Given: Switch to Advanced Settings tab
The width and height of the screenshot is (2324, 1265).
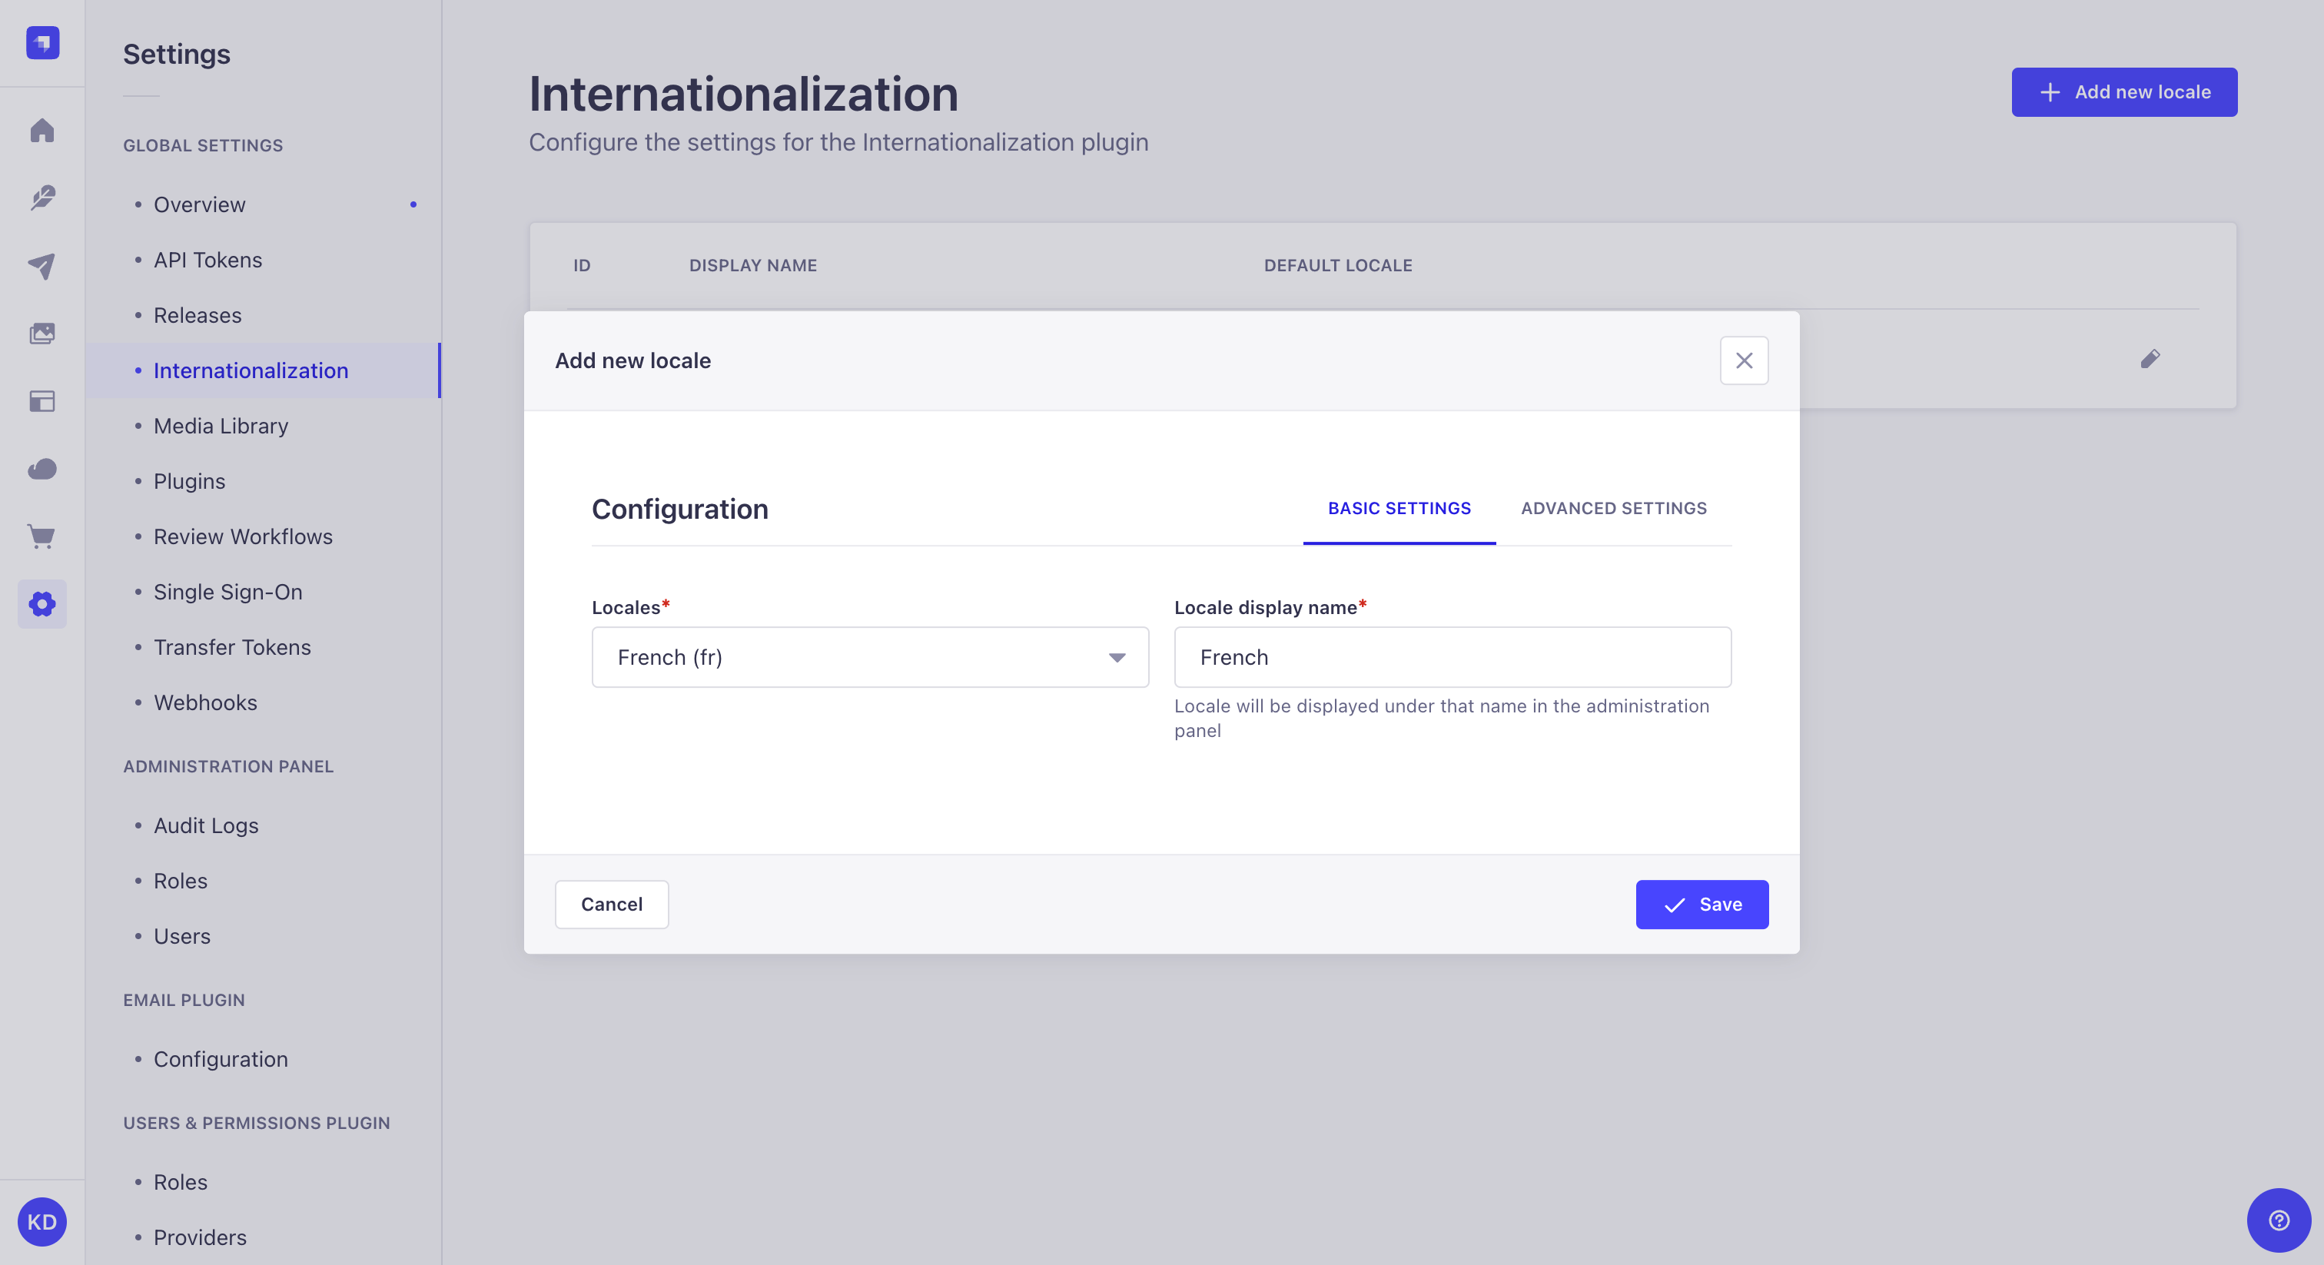Looking at the screenshot, I should [1614, 505].
